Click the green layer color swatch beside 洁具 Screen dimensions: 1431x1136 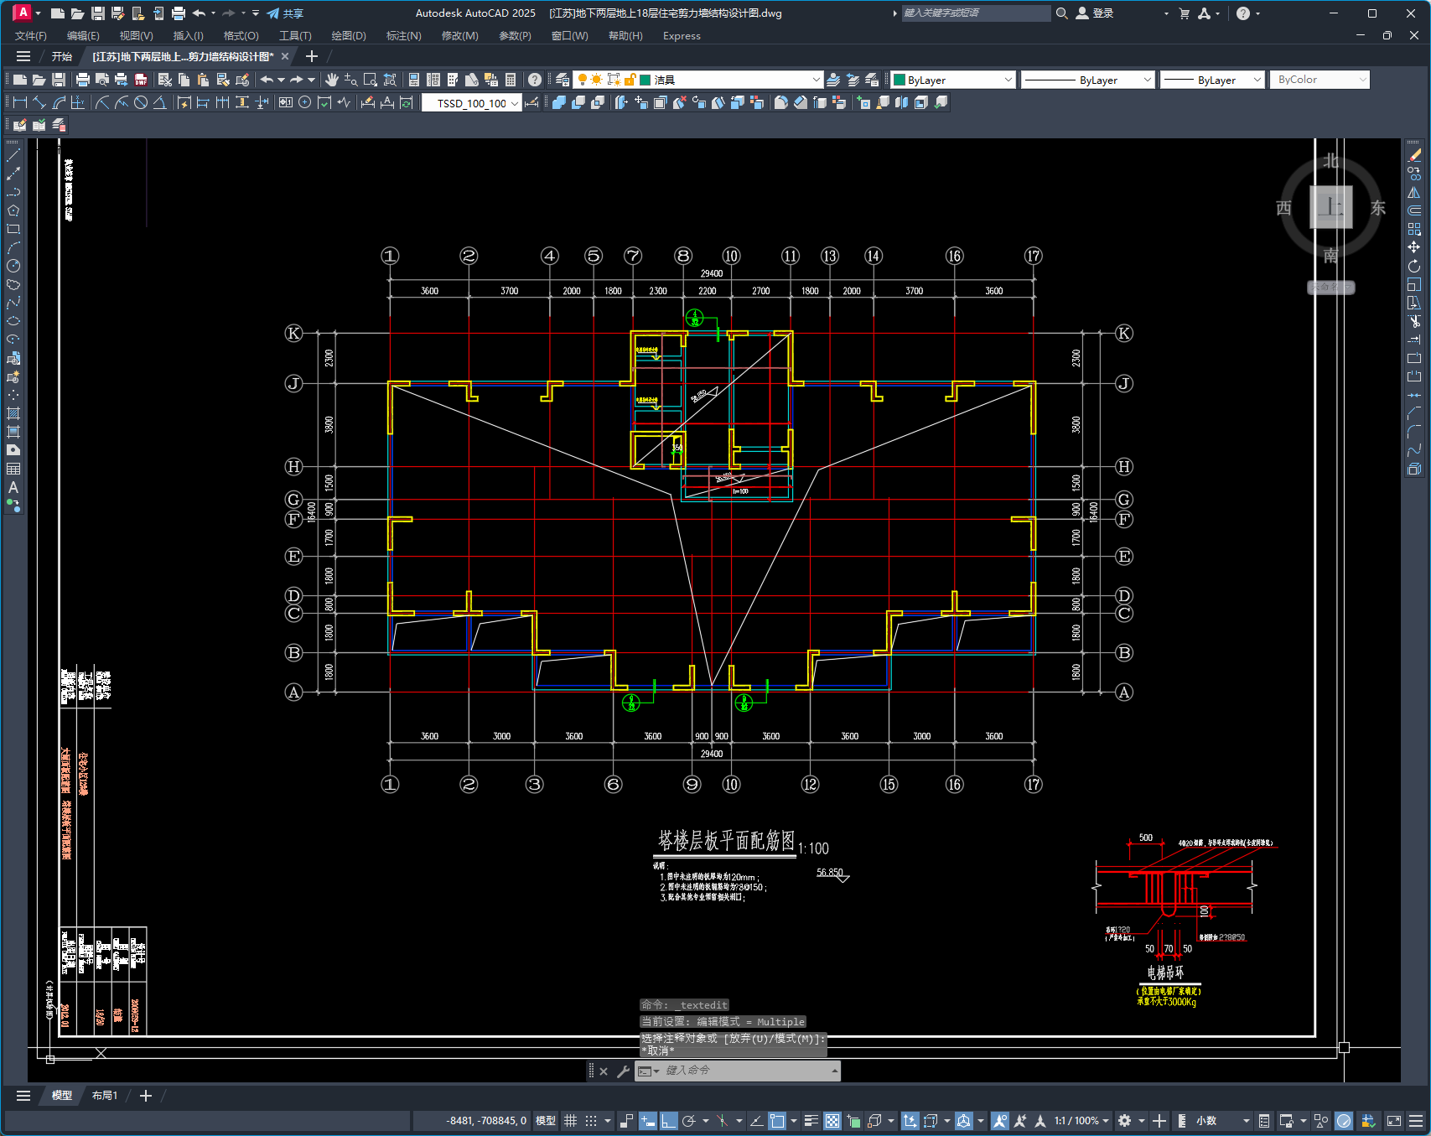coord(646,80)
